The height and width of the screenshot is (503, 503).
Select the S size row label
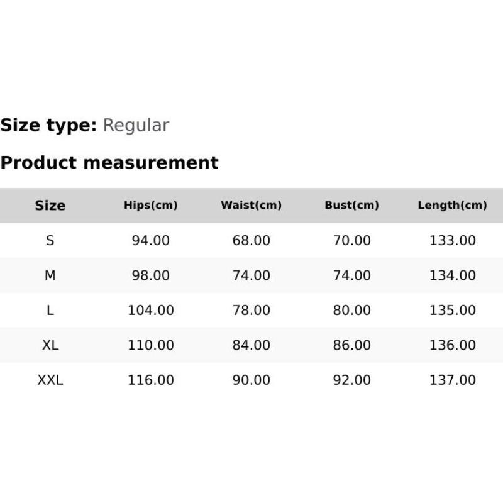tap(50, 241)
